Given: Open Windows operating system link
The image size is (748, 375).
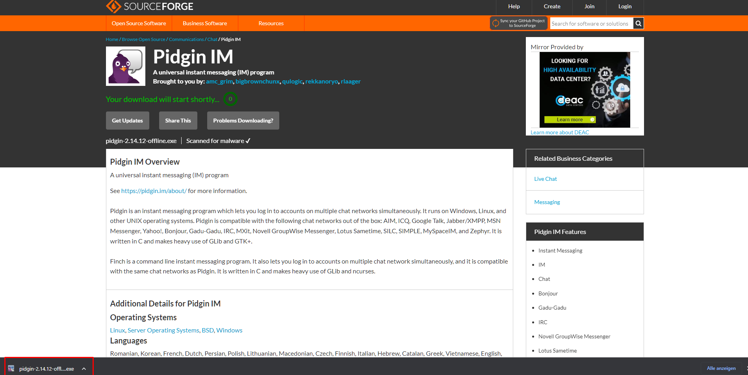Looking at the screenshot, I should pyautogui.click(x=229, y=330).
